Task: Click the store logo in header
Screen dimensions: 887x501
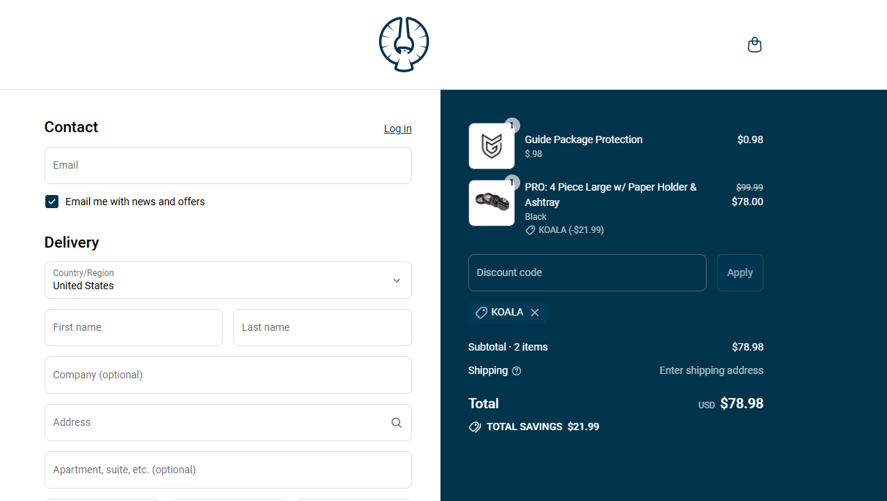Action: [403, 45]
